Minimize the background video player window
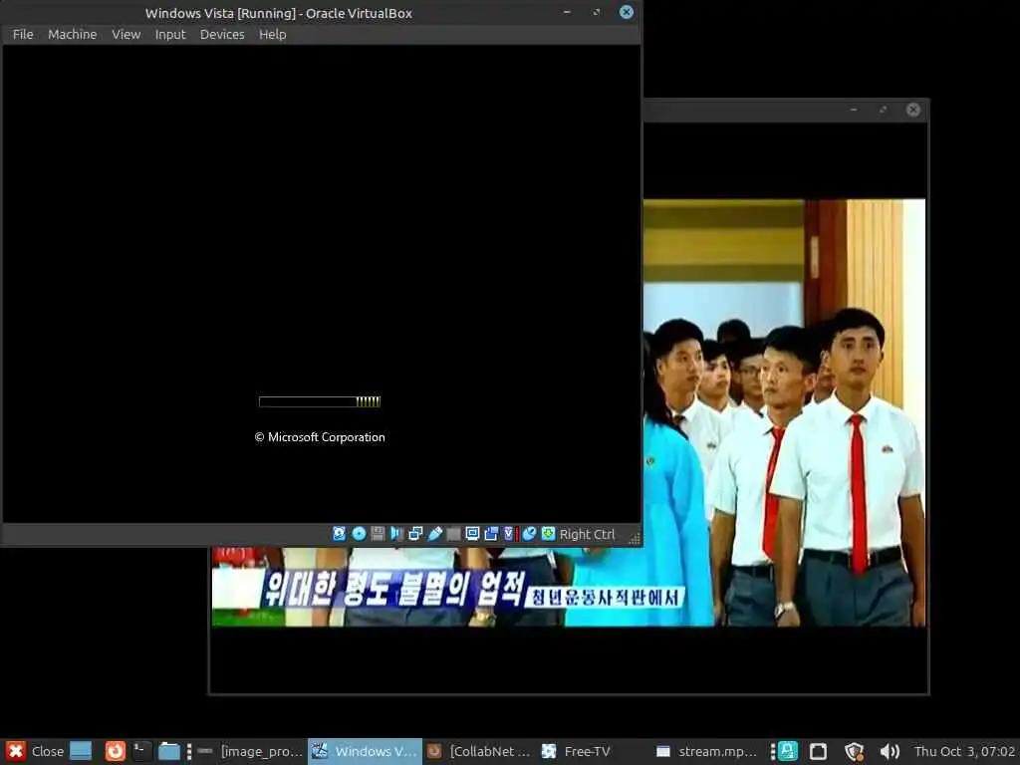 point(854,110)
